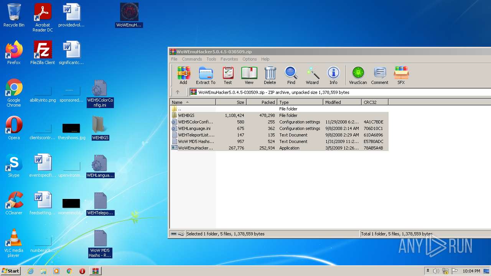
Task: Sort file list by Type column
Action: pyautogui.click(x=300, y=102)
